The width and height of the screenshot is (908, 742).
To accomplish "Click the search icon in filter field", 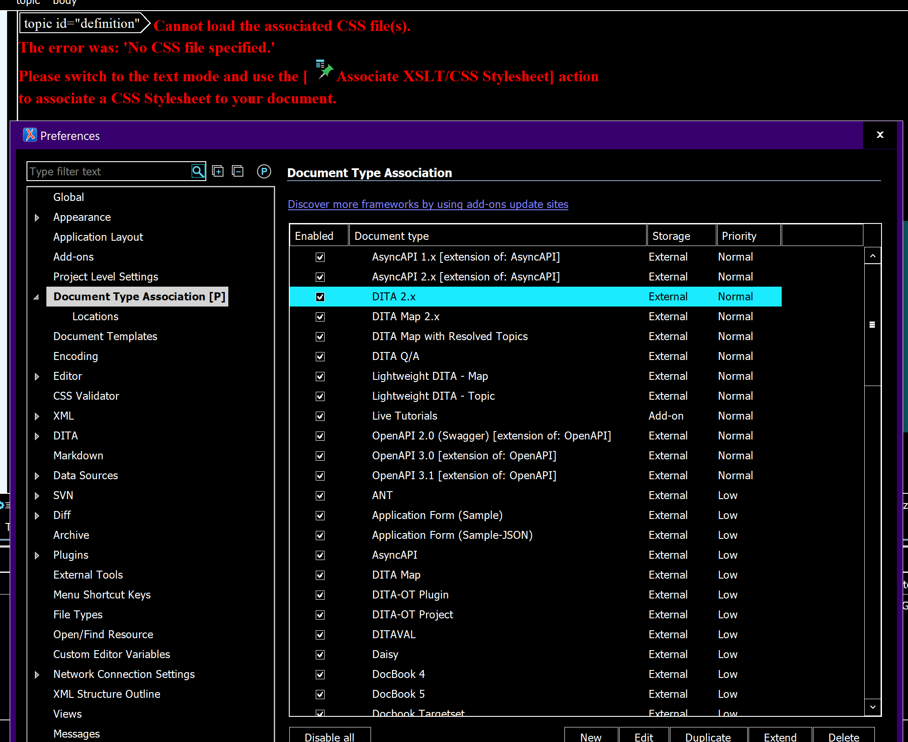I will (x=198, y=171).
